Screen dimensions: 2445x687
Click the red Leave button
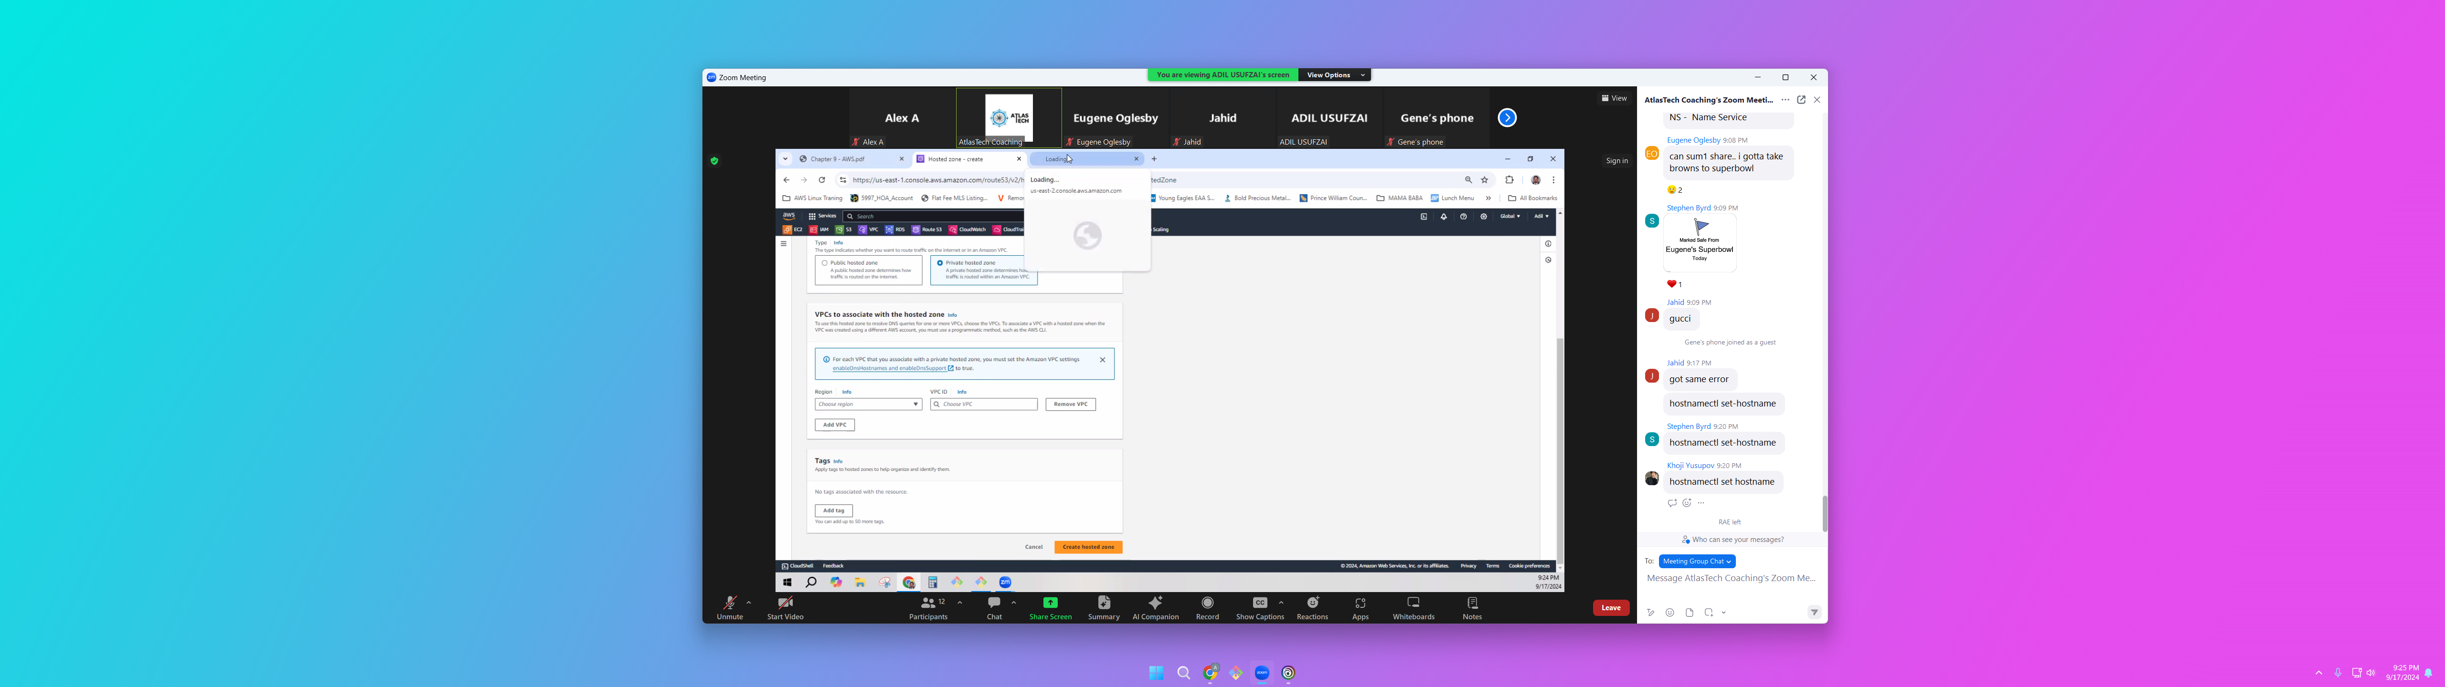pyautogui.click(x=1611, y=608)
